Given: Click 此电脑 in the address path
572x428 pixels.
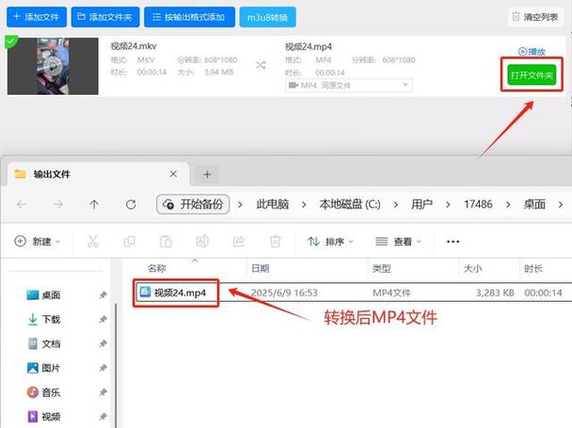Looking at the screenshot, I should (x=273, y=204).
